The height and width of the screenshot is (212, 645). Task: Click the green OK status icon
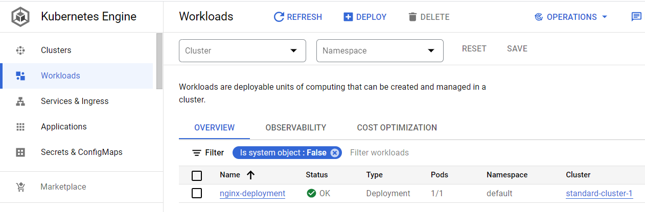[311, 194]
